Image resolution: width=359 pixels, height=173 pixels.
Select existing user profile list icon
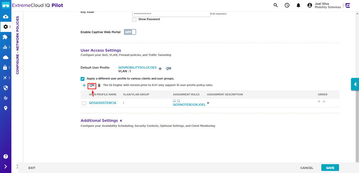coord(92,85)
